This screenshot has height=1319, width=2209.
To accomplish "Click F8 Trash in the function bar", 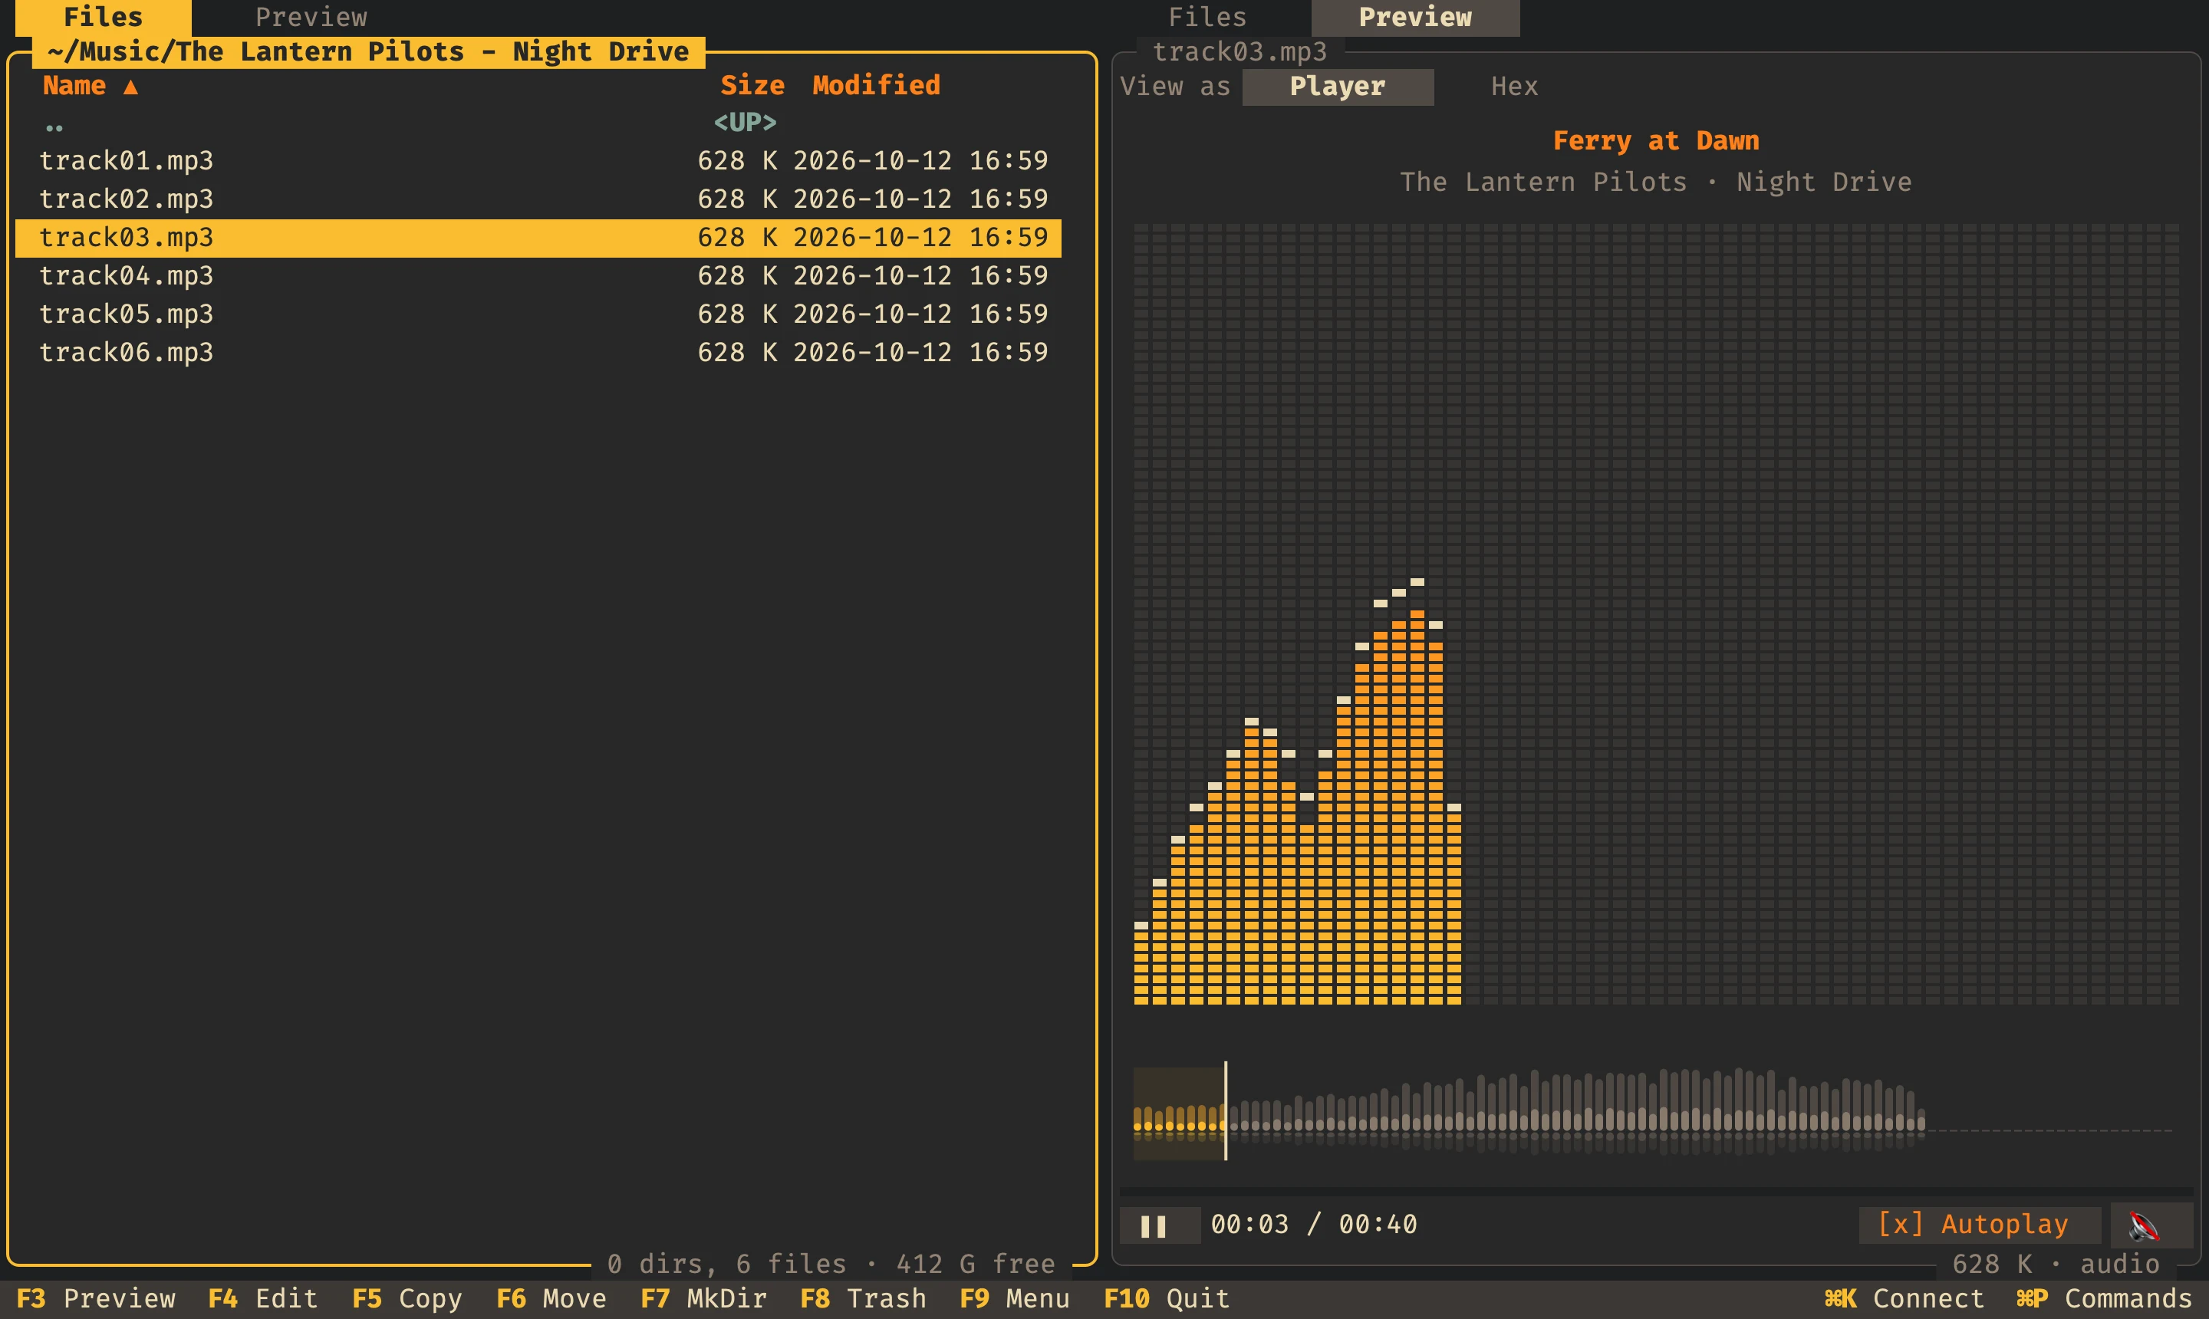I will (863, 1298).
